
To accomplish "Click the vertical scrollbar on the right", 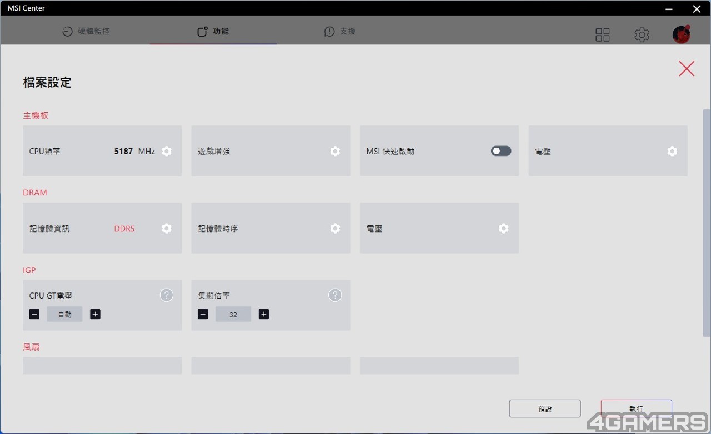I will pyautogui.click(x=707, y=222).
